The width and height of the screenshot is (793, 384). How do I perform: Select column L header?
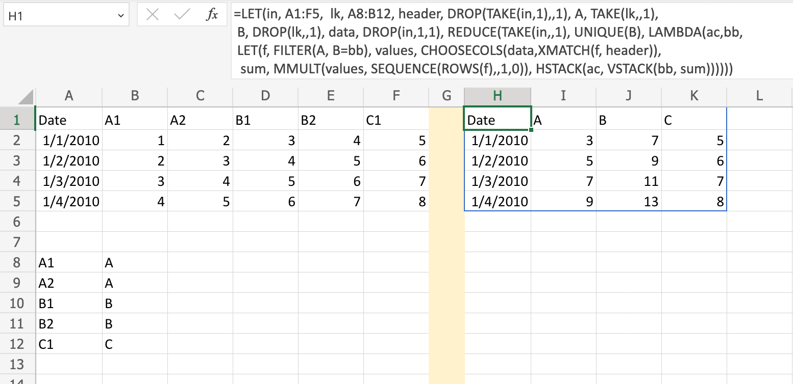coord(759,96)
